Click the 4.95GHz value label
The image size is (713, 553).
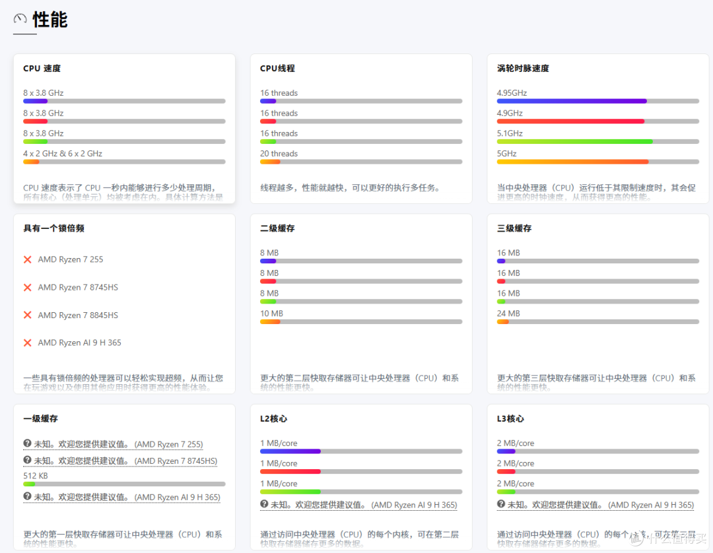click(x=512, y=92)
